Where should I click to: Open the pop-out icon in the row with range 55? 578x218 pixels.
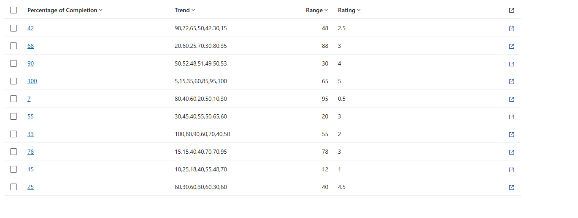511,134
